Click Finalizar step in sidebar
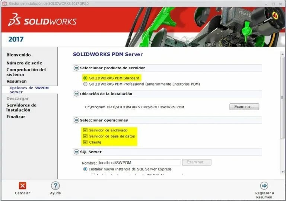The height and width of the screenshot is (201, 286). pyautogui.click(x=16, y=117)
